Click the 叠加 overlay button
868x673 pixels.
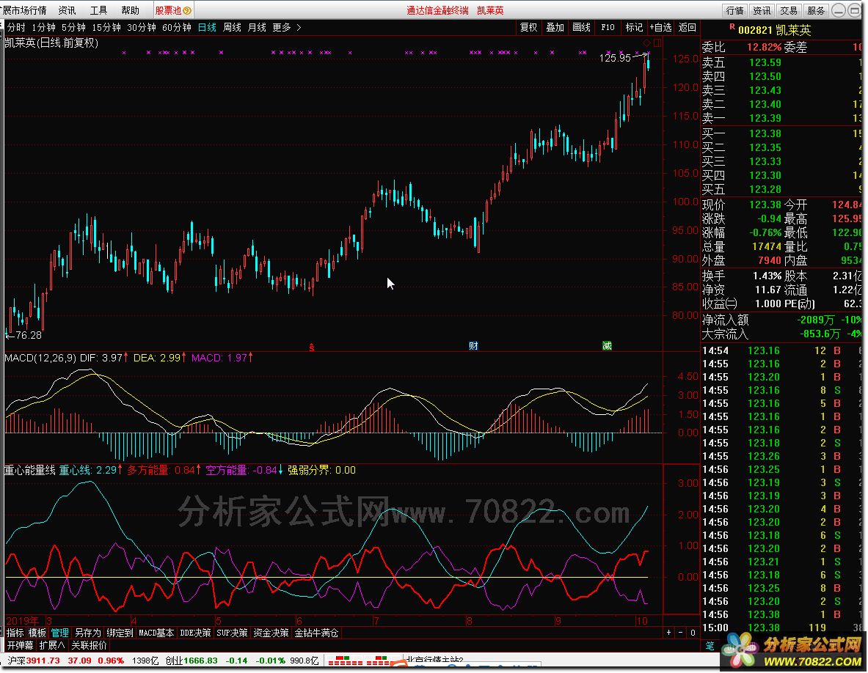coord(555,27)
